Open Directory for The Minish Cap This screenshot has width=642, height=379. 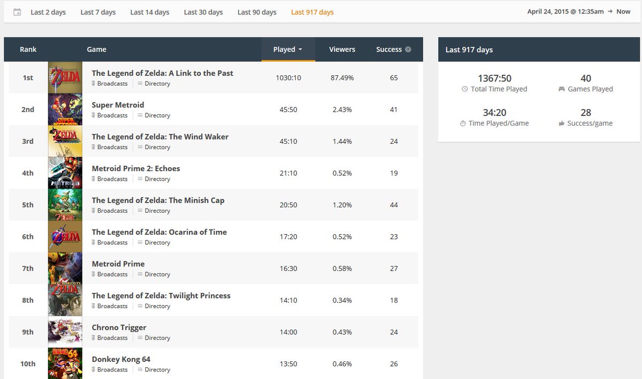tap(154, 211)
